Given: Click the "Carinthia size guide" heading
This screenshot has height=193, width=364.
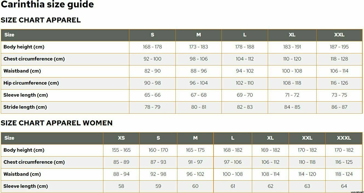Looking at the screenshot, I should point(47,4).
